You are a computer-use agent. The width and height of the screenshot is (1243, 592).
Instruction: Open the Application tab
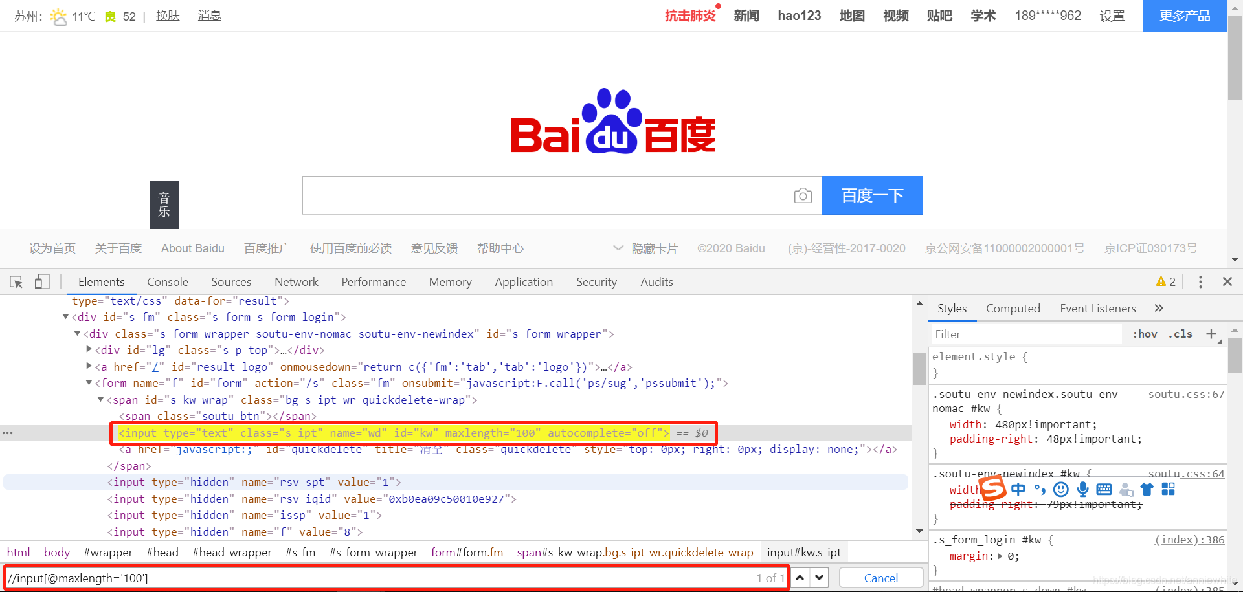[x=524, y=282]
